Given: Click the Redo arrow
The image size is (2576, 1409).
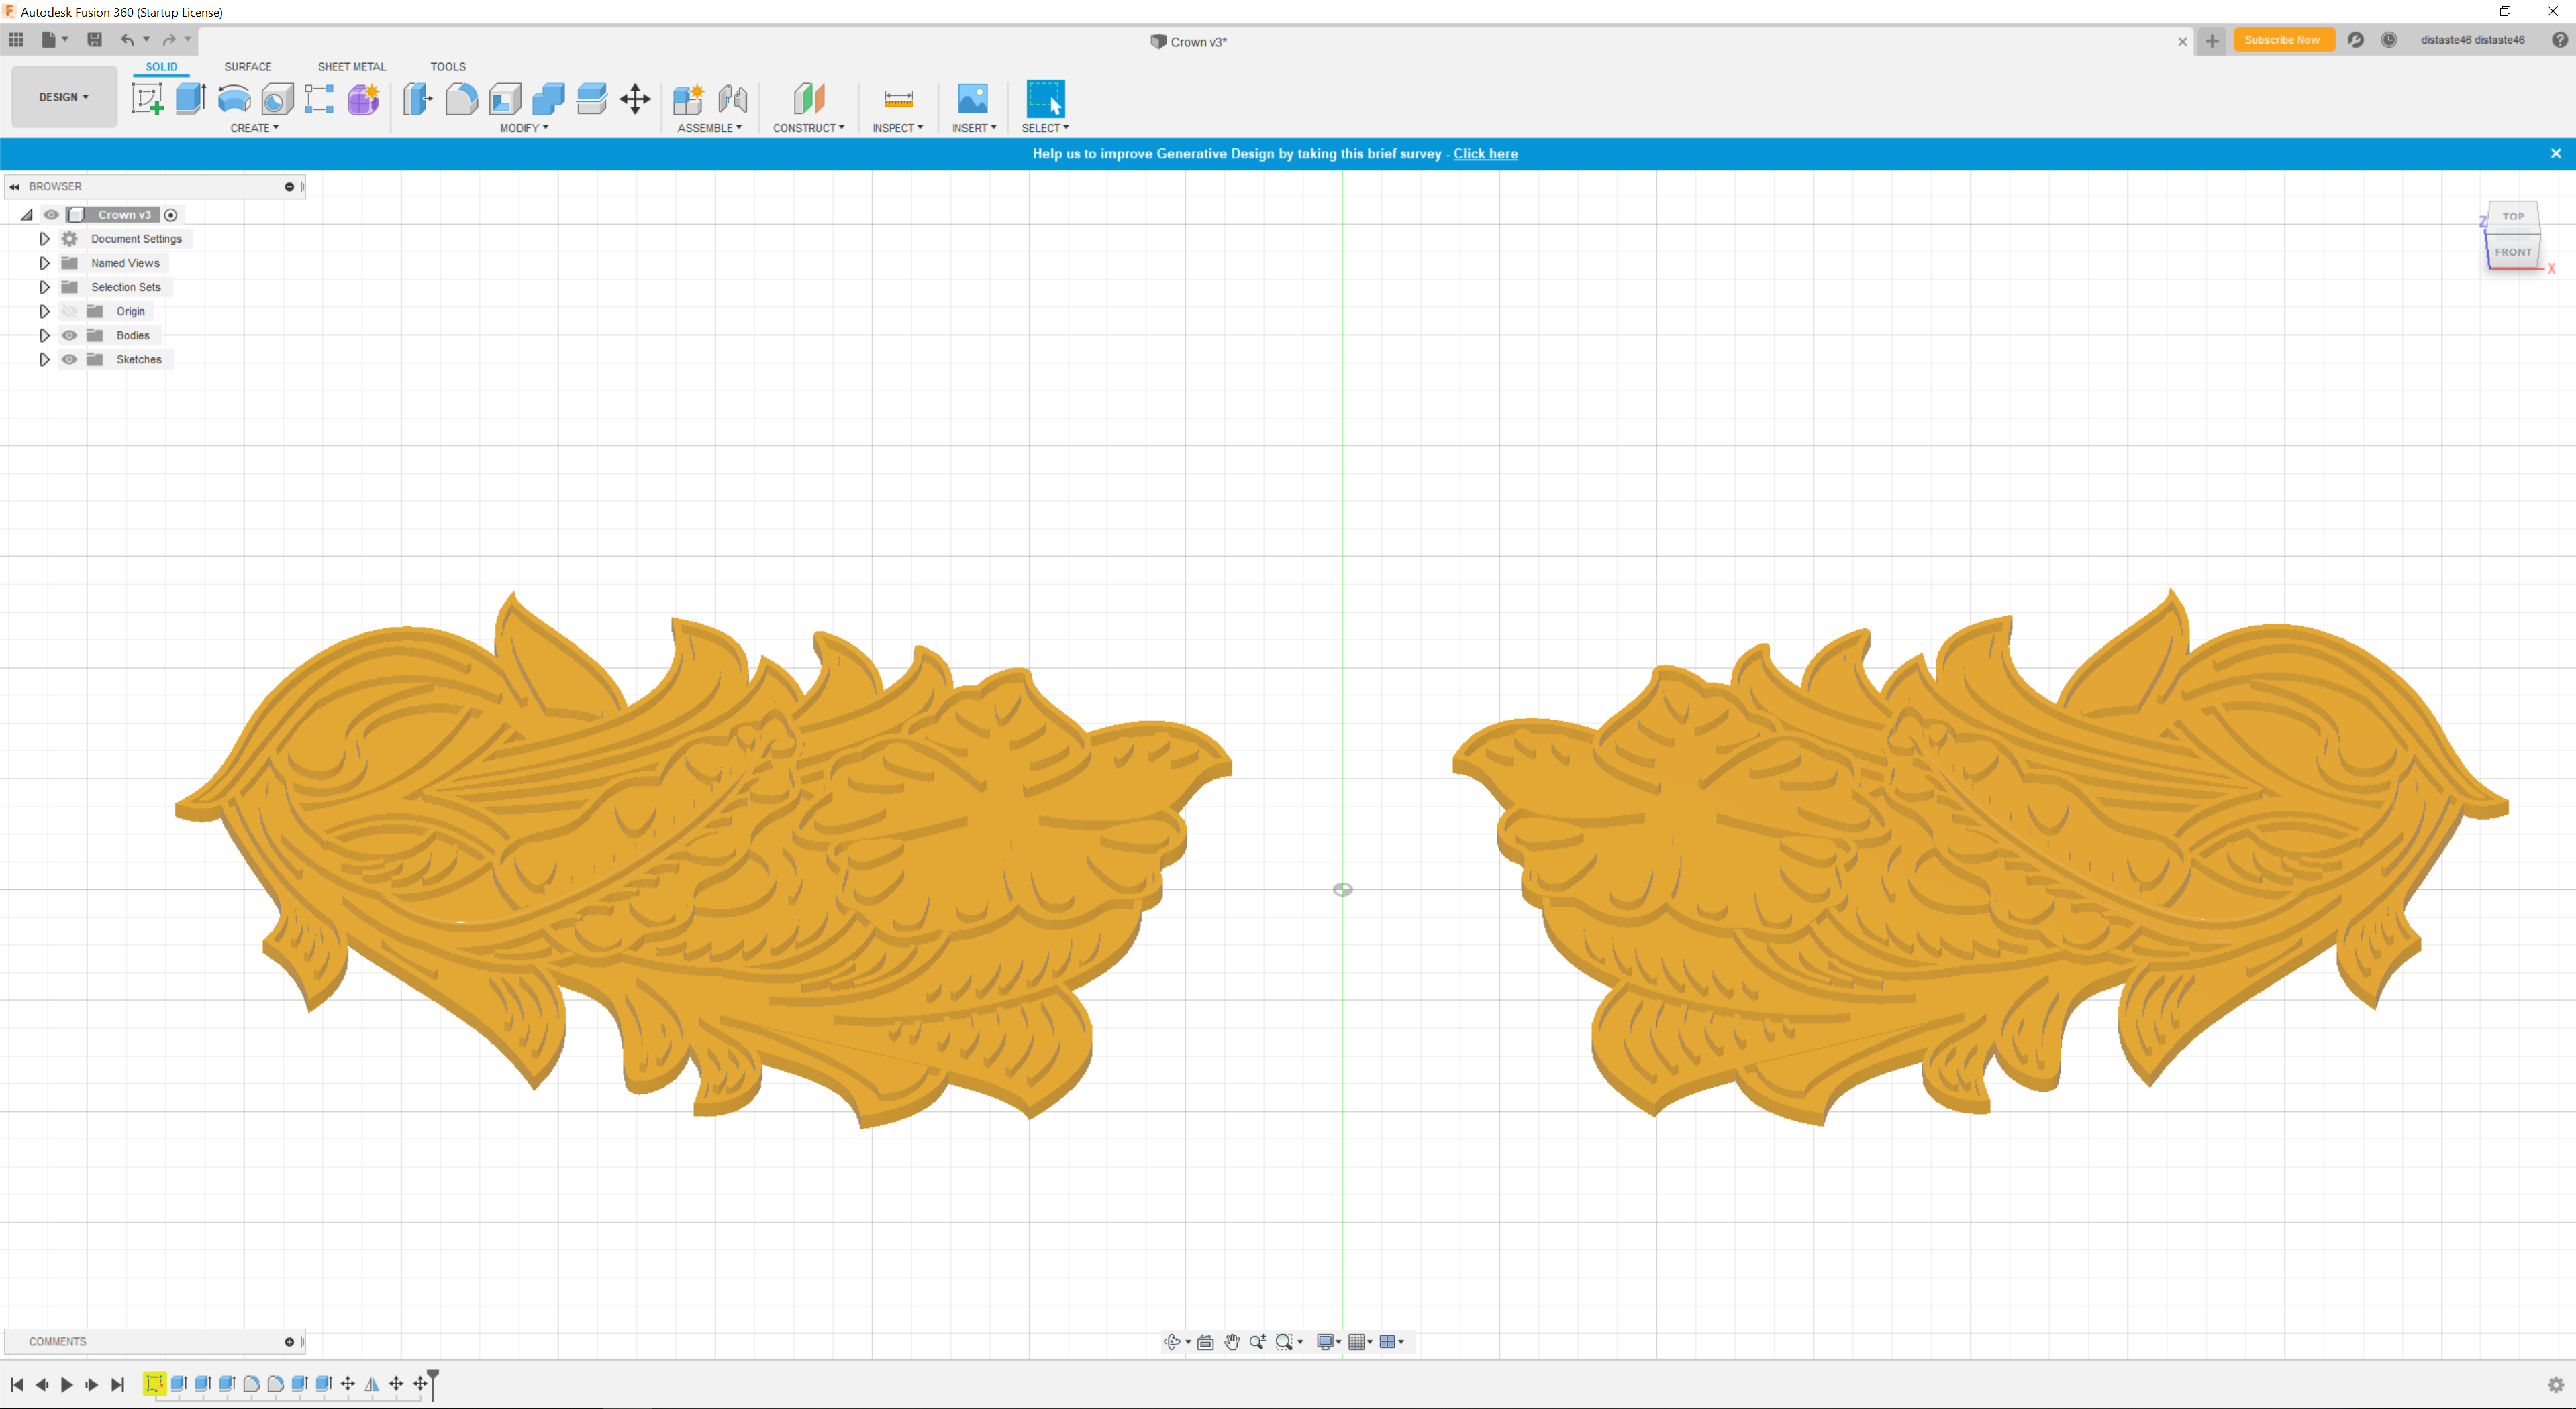Looking at the screenshot, I should (169, 39).
